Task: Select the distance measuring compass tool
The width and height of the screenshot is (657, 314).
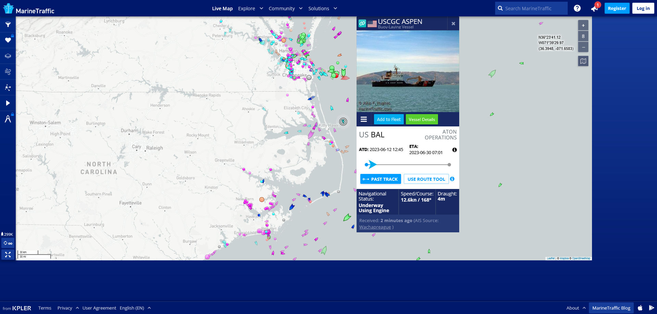Action: (8, 119)
